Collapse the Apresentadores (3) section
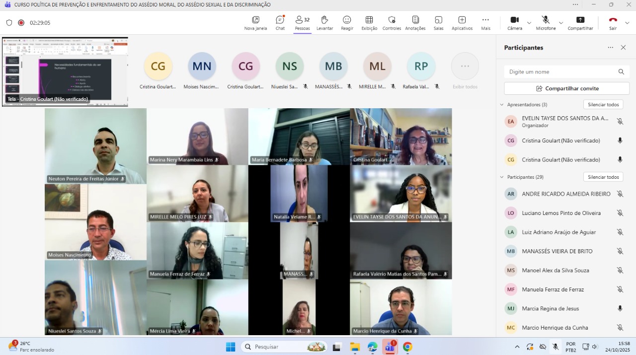Screen dimensions: 636x355 click(502, 105)
